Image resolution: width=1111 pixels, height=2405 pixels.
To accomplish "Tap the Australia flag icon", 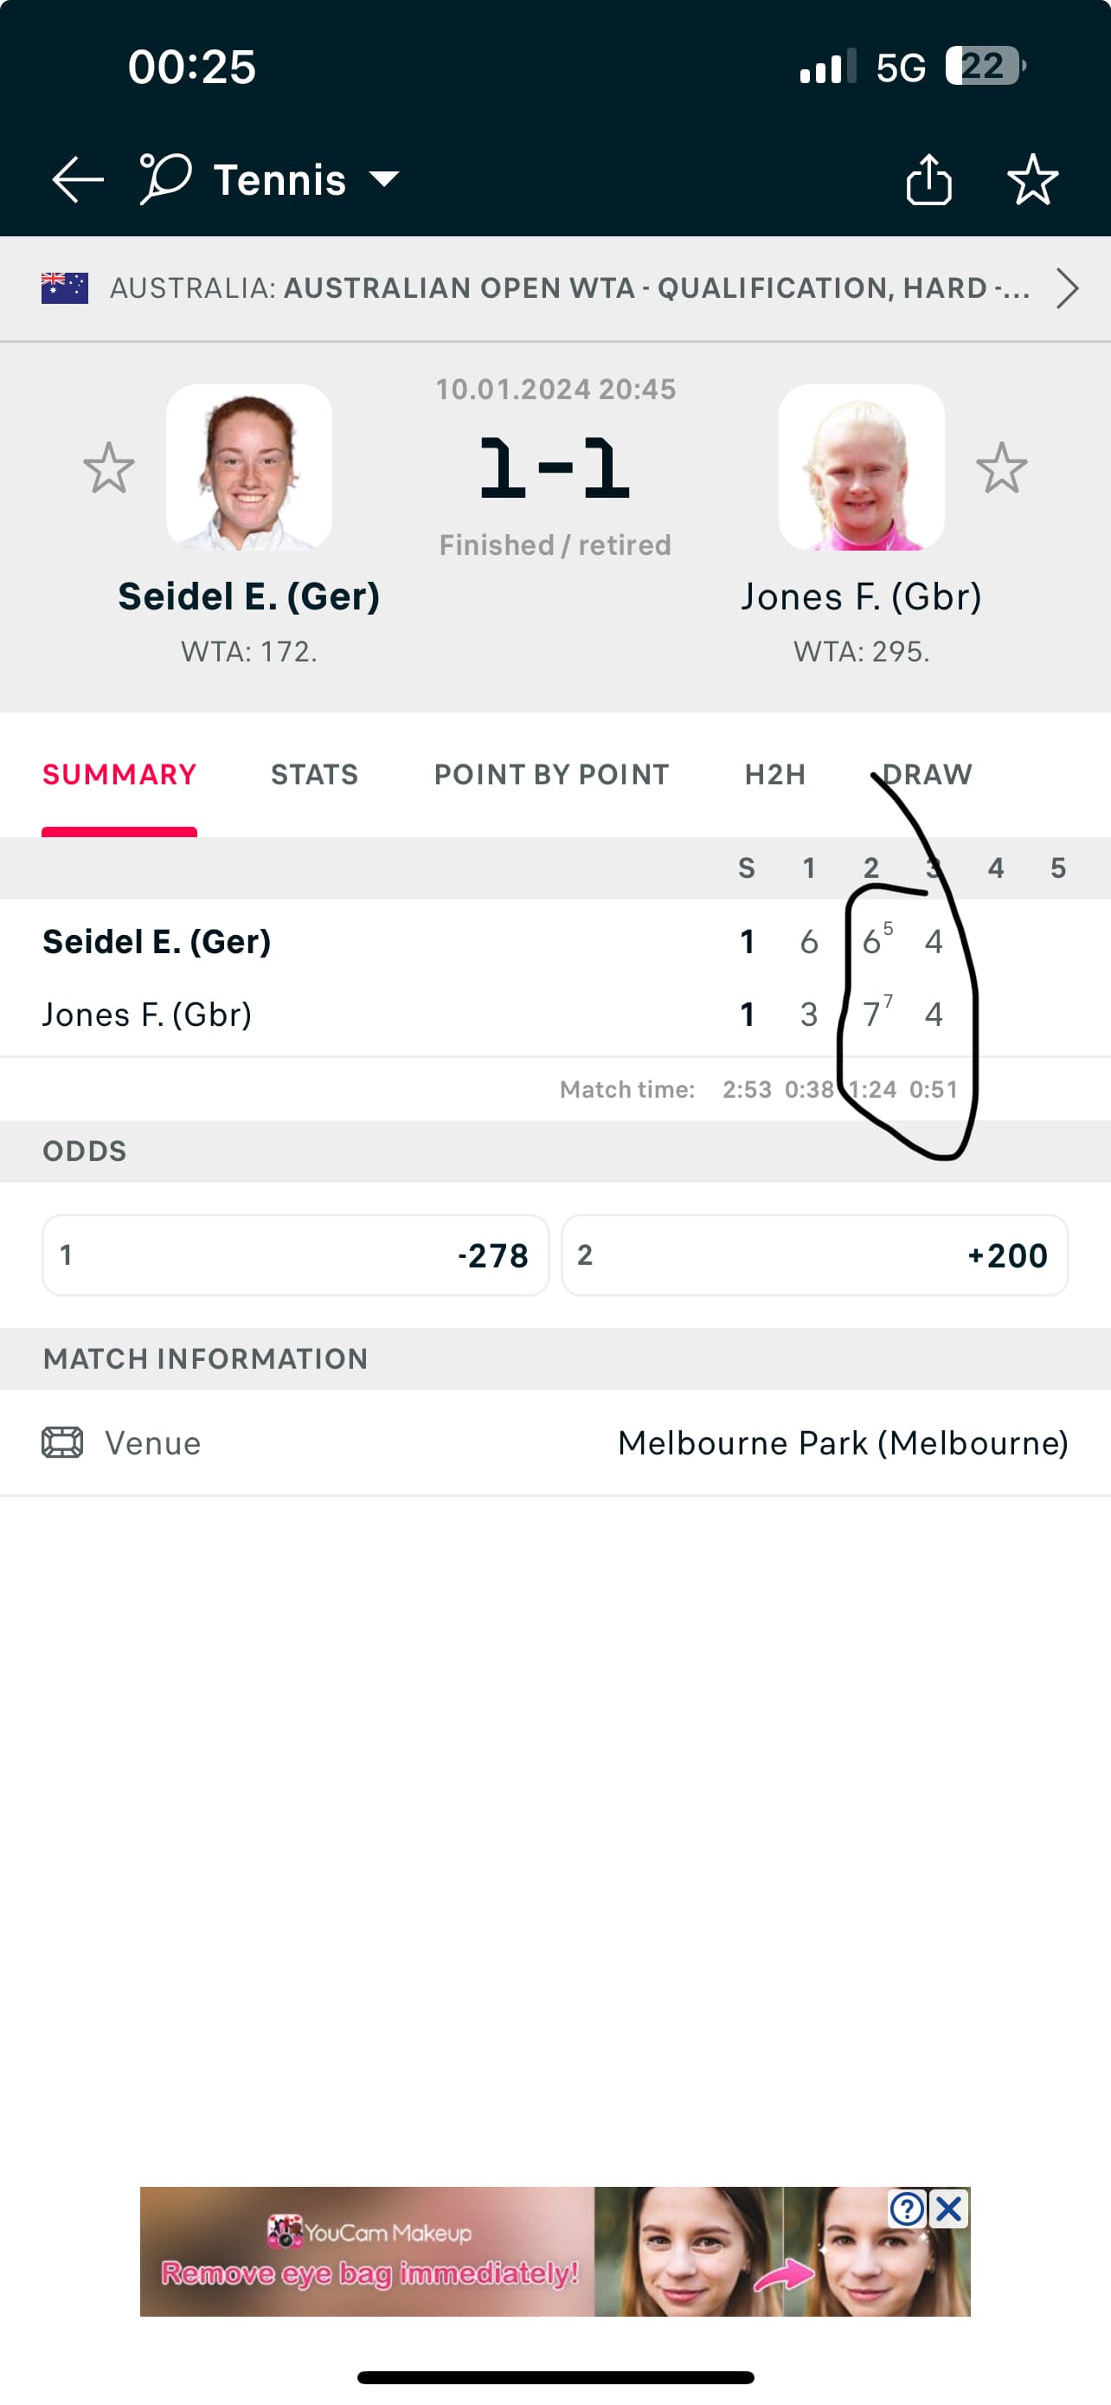I will [x=64, y=288].
